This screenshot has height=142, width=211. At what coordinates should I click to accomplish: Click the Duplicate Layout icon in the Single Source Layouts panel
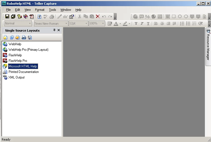[x=12, y=37]
